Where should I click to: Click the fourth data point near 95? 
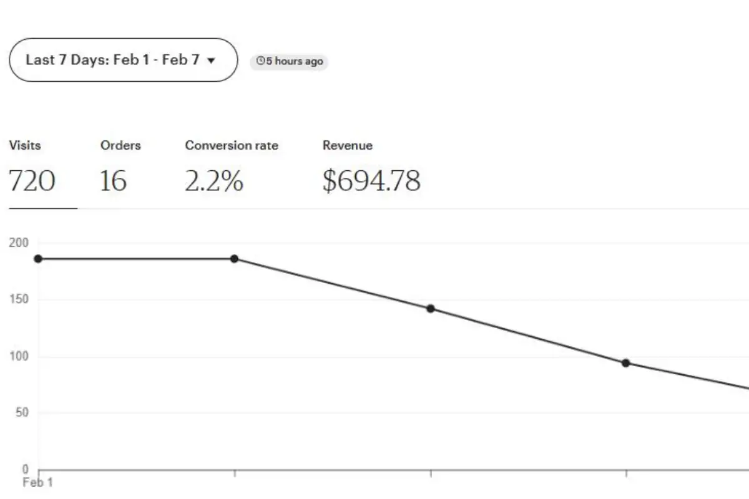click(626, 363)
